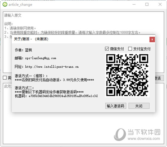
Task: Click the 复制以下机器码发给作者 line
Action: 49,92
